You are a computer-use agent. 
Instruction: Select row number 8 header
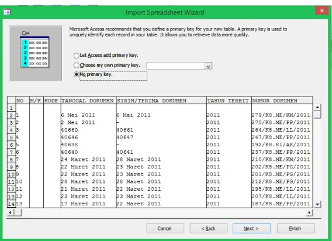coord(12,160)
